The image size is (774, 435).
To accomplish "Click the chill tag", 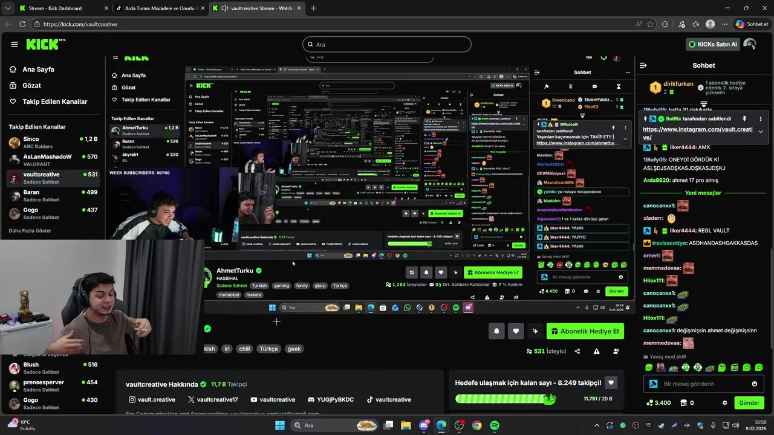I will pos(244,349).
